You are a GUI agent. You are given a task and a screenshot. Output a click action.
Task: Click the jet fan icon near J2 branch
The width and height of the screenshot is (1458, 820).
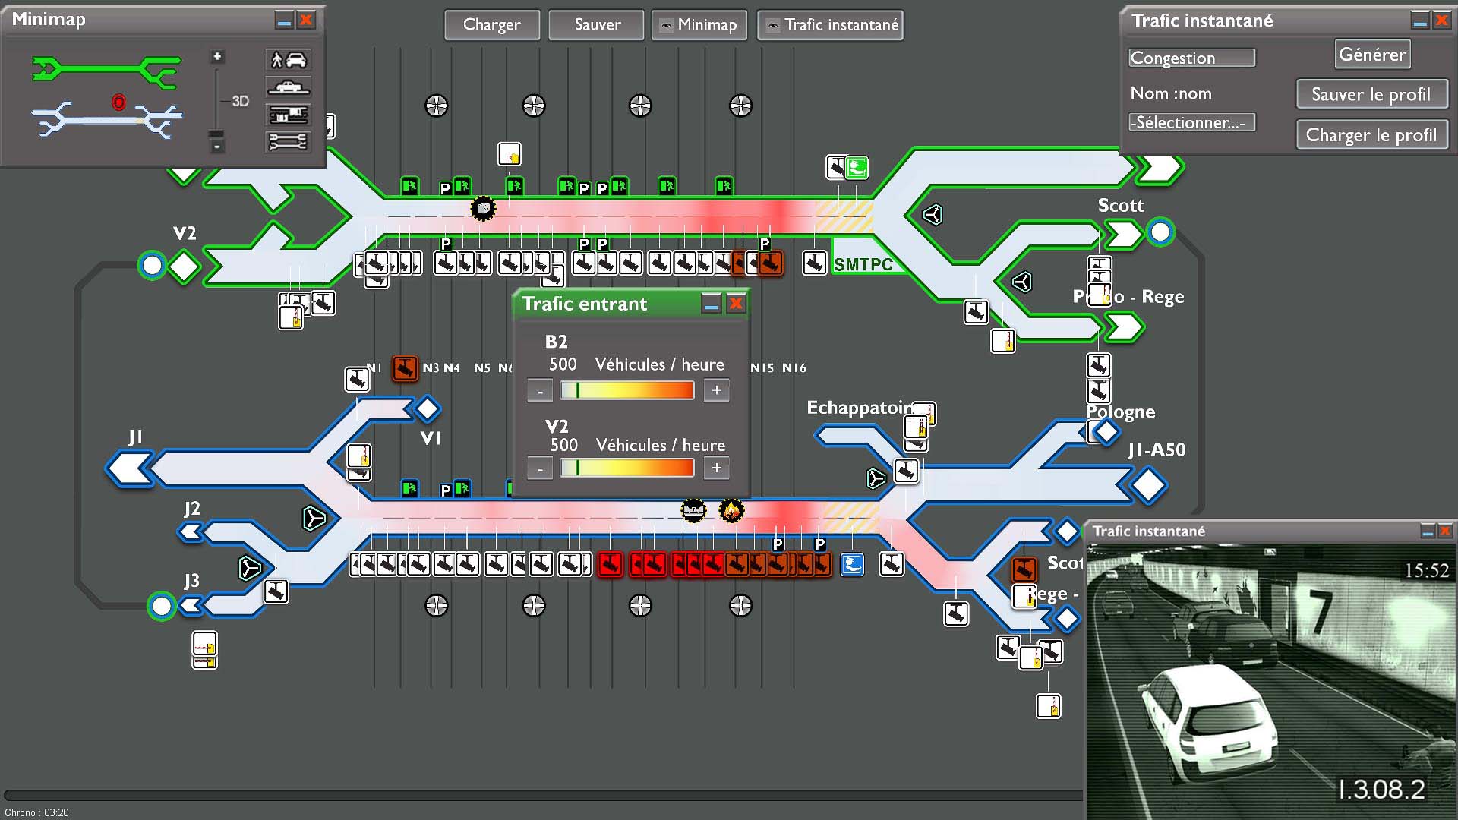coord(314,519)
